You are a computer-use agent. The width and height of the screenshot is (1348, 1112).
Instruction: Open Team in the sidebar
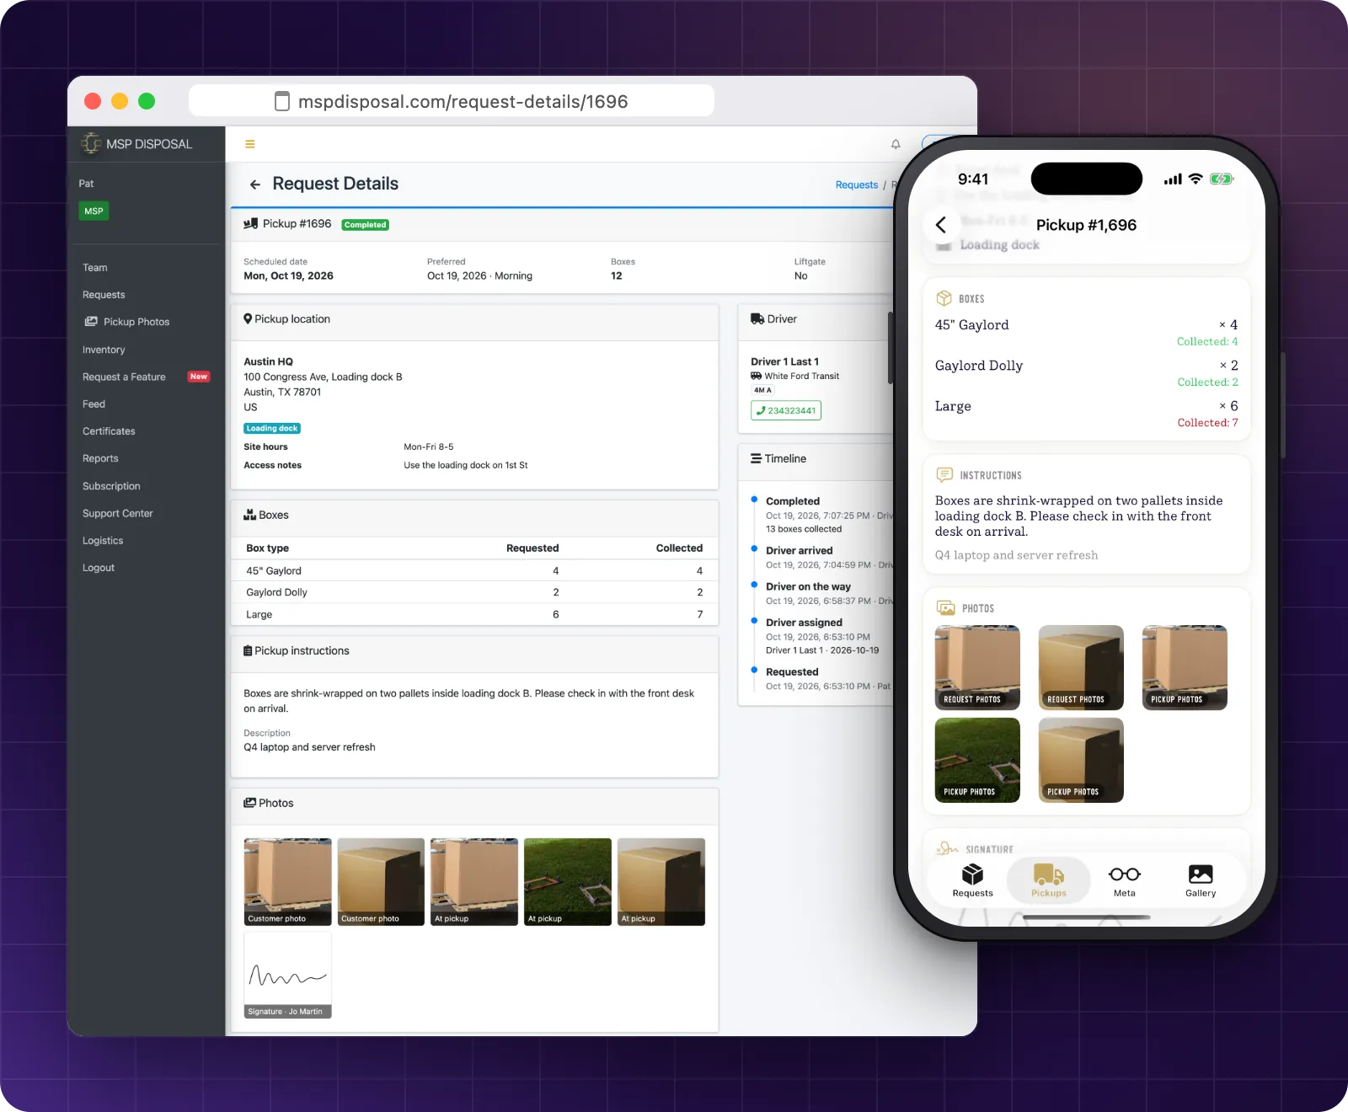click(95, 268)
